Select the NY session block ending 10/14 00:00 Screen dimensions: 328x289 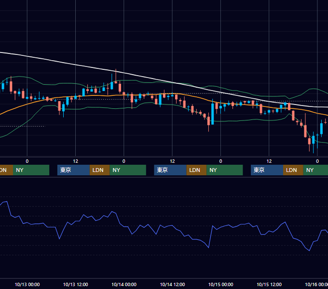[x=128, y=170]
